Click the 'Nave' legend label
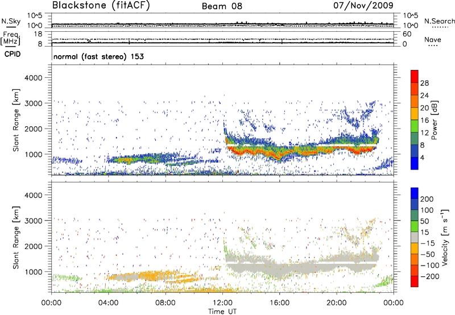 click(433, 39)
